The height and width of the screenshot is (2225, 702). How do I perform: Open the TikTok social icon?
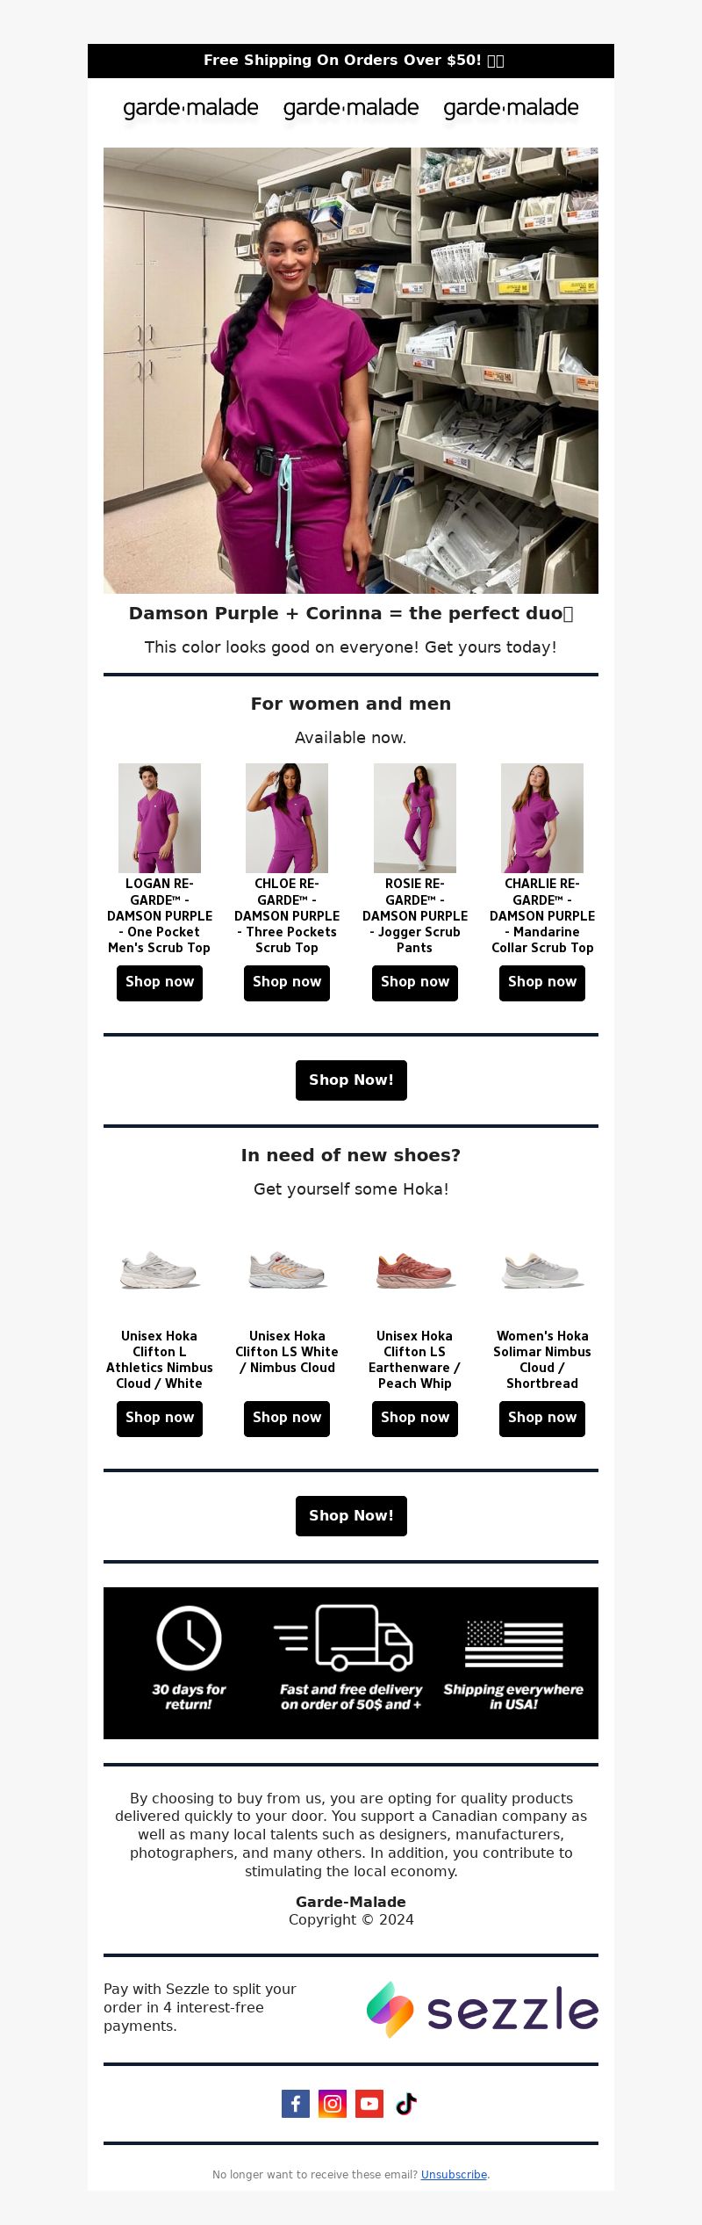click(x=406, y=2104)
